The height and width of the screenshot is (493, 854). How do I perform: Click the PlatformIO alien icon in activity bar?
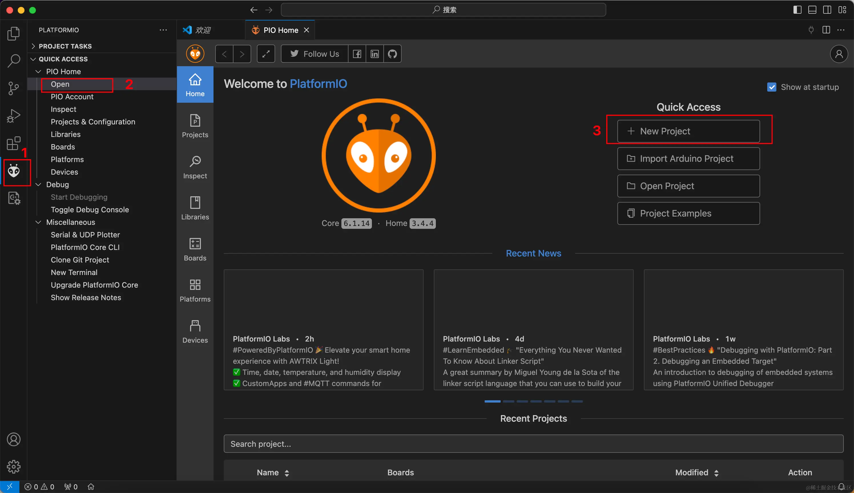click(14, 171)
